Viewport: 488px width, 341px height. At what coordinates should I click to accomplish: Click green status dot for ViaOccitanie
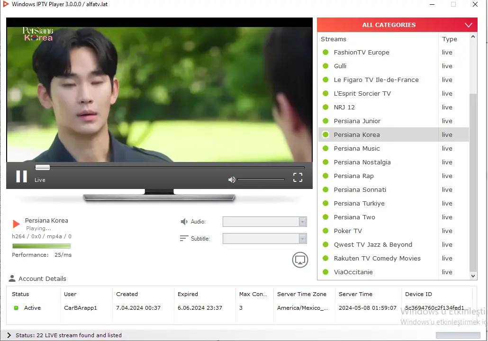click(325, 272)
